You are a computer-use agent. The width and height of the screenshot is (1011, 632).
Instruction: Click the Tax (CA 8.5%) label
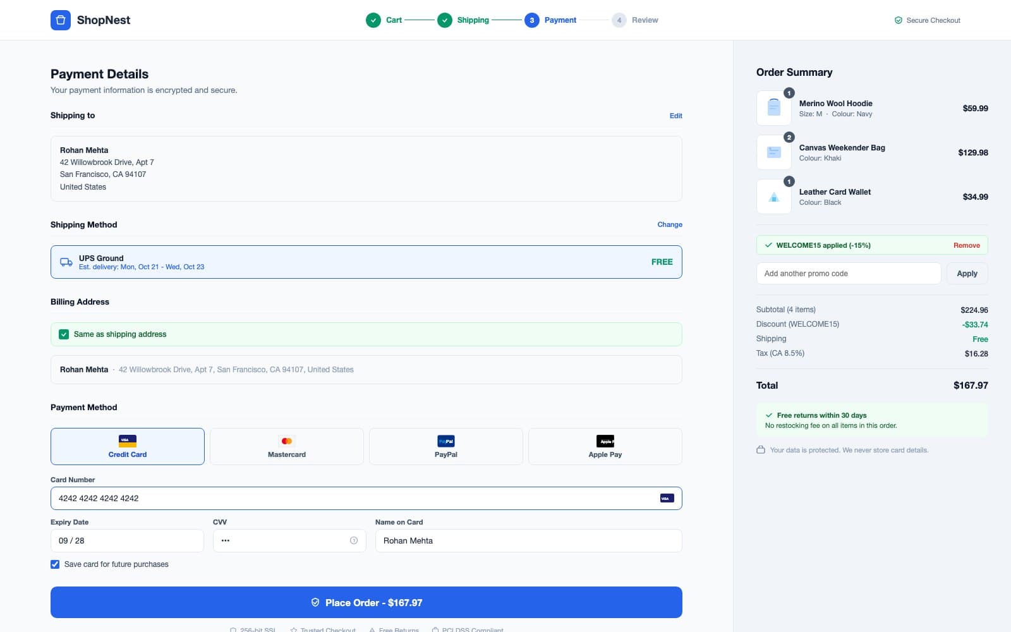point(780,353)
